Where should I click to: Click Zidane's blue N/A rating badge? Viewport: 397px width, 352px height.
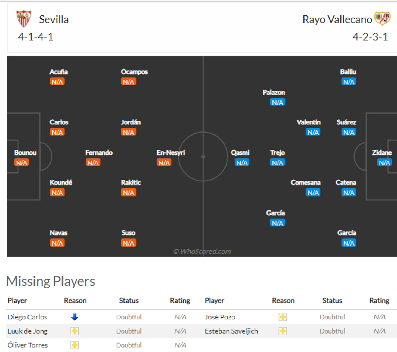click(384, 163)
